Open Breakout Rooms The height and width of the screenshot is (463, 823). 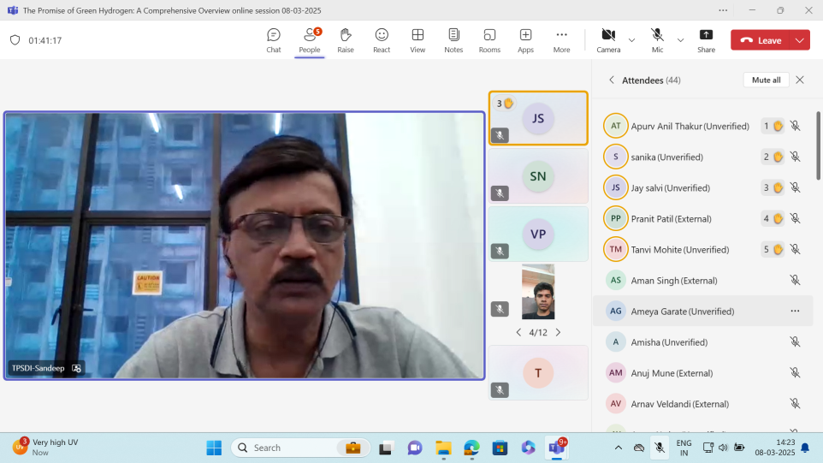coord(489,40)
